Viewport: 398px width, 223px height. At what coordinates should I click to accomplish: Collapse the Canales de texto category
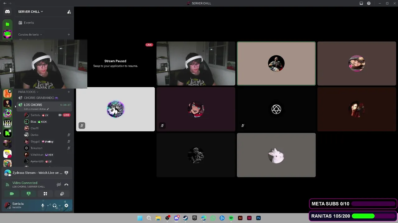(30, 35)
